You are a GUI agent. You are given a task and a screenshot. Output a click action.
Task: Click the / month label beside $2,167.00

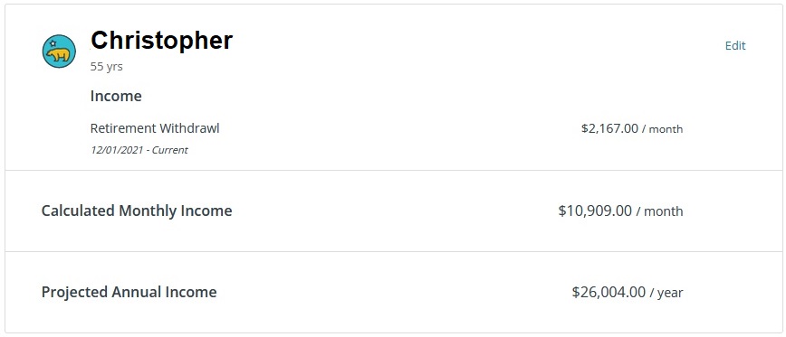[666, 129]
